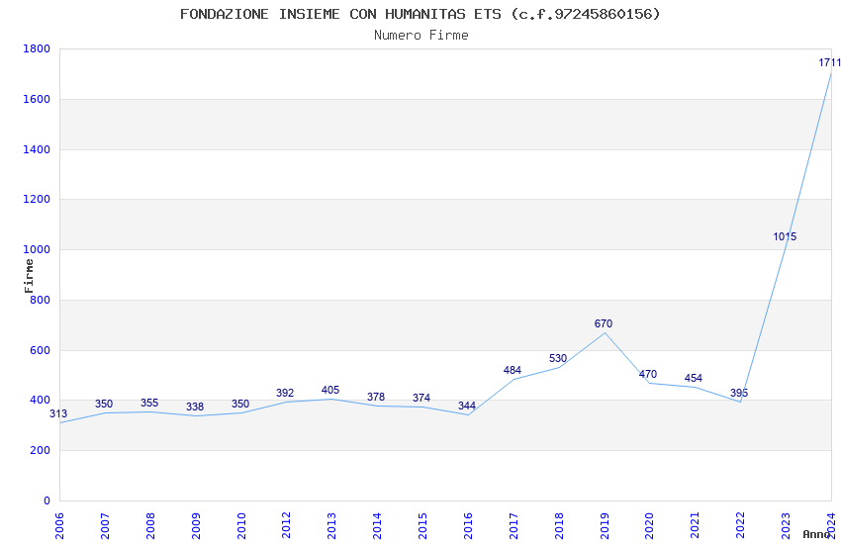Click the 1400 y-axis tick label
Image resolution: width=841 pixels, height=544 pixels.
(37, 149)
